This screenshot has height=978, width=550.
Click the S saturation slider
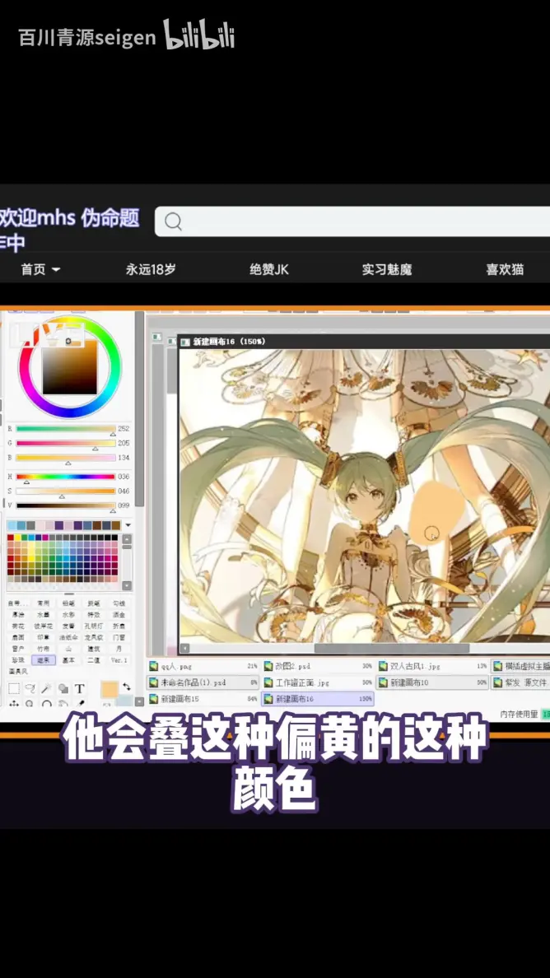point(66,491)
